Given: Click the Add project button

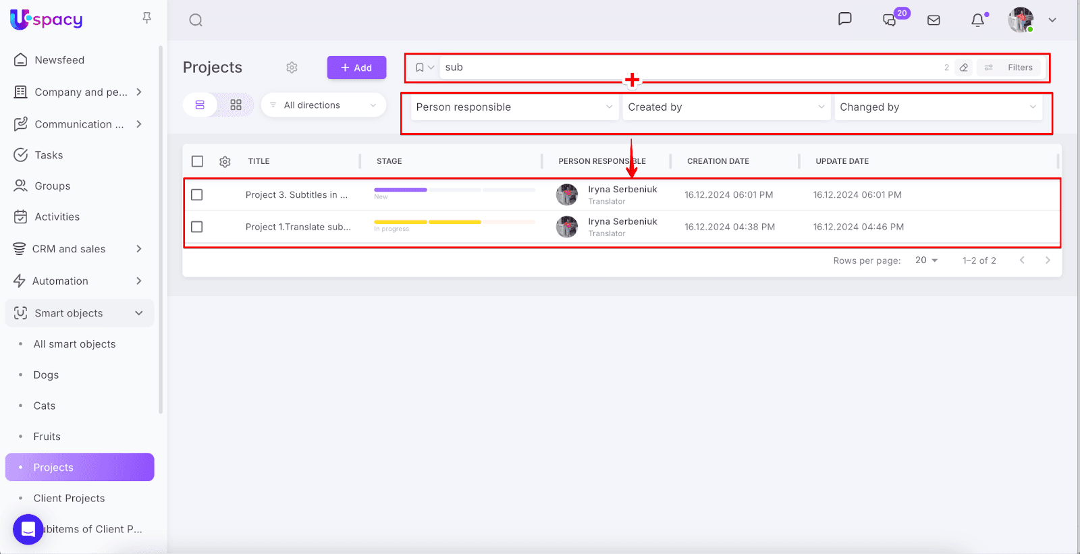Looking at the screenshot, I should [356, 67].
